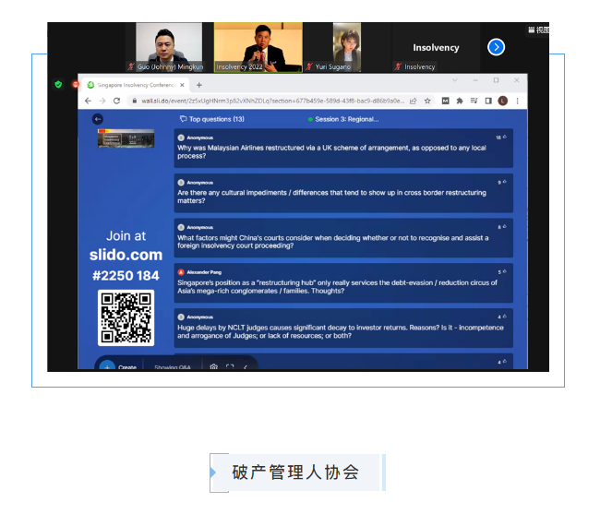Viewport: 600px width, 514px height.
Task: Open the Chrome side panel icon
Action: [x=487, y=101]
